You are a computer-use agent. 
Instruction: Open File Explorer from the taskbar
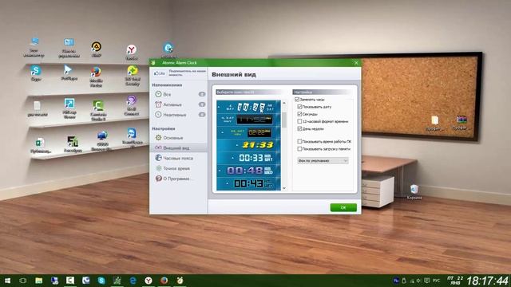point(39,281)
